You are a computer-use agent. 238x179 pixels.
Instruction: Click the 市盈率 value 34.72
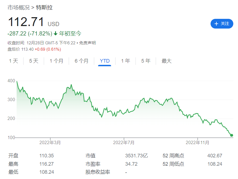[x=131, y=164]
